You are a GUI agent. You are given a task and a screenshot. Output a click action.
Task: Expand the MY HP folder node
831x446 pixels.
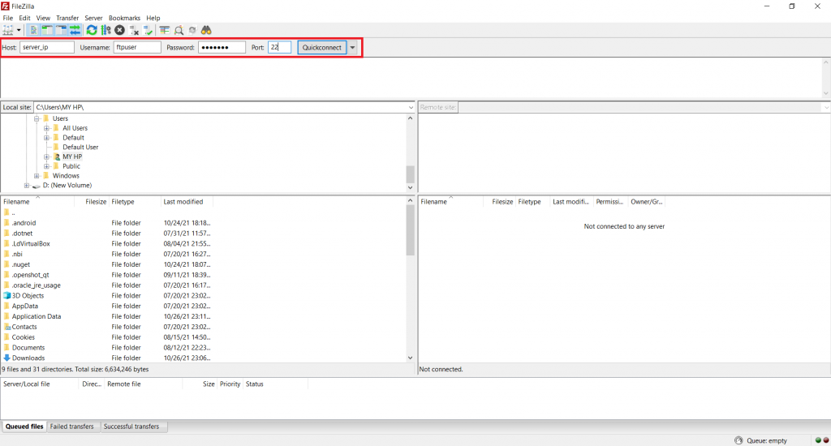coord(46,157)
